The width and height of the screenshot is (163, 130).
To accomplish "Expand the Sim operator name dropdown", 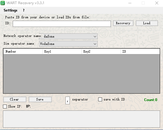I will [x=68, y=44].
